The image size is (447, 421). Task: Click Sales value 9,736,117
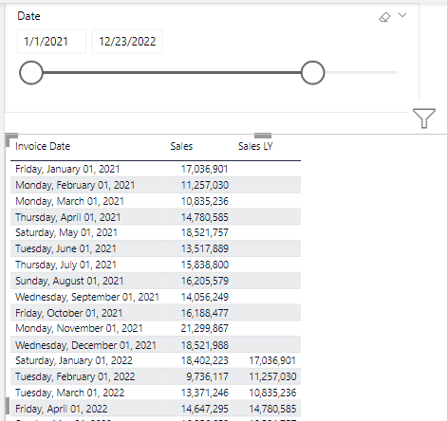[207, 376]
